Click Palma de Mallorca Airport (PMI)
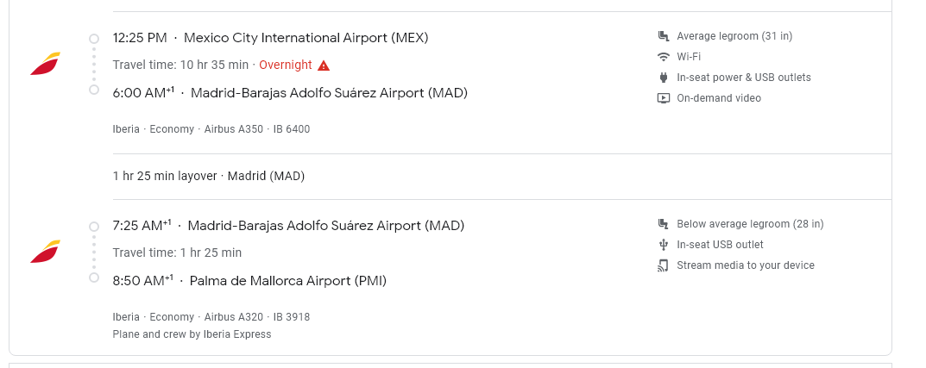The width and height of the screenshot is (926, 368). [288, 281]
